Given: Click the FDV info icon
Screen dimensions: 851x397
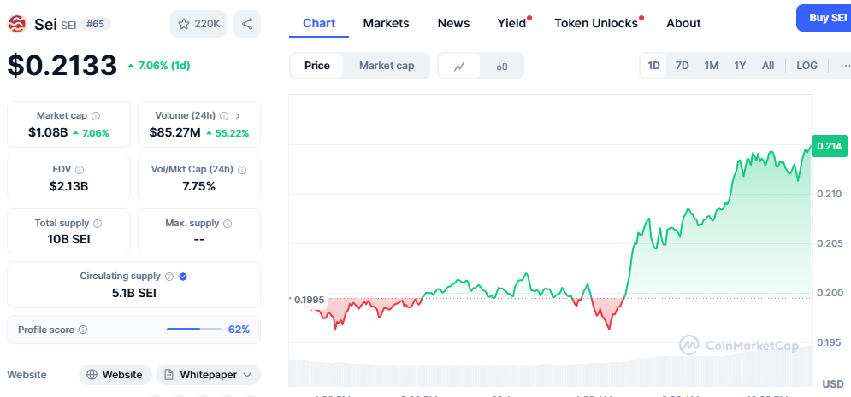Looking at the screenshot, I should (x=80, y=170).
